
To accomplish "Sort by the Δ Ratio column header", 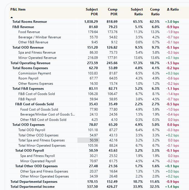I will [x=173, y=9].
